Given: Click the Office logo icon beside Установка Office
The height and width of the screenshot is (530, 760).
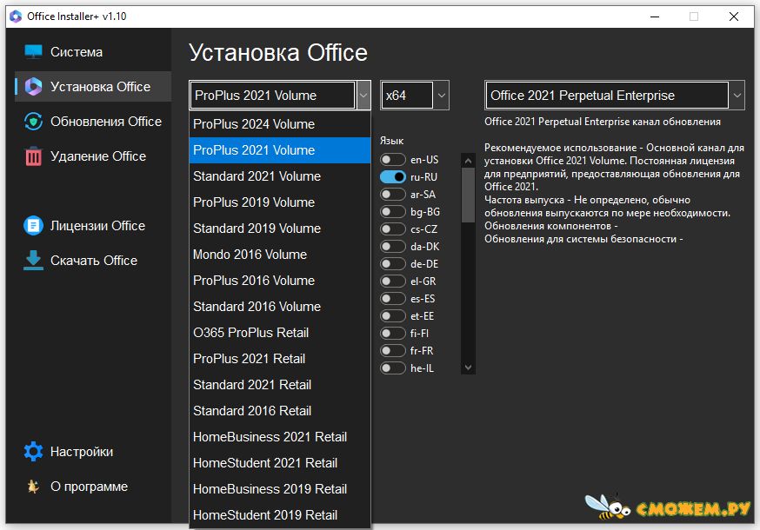Looking at the screenshot, I should point(33,86).
